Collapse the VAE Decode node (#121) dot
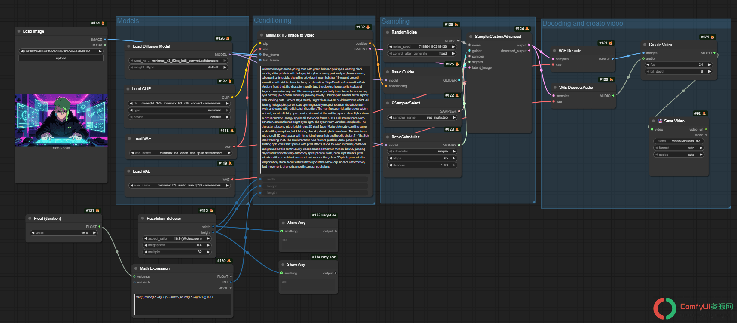737x323 pixels. click(x=554, y=51)
